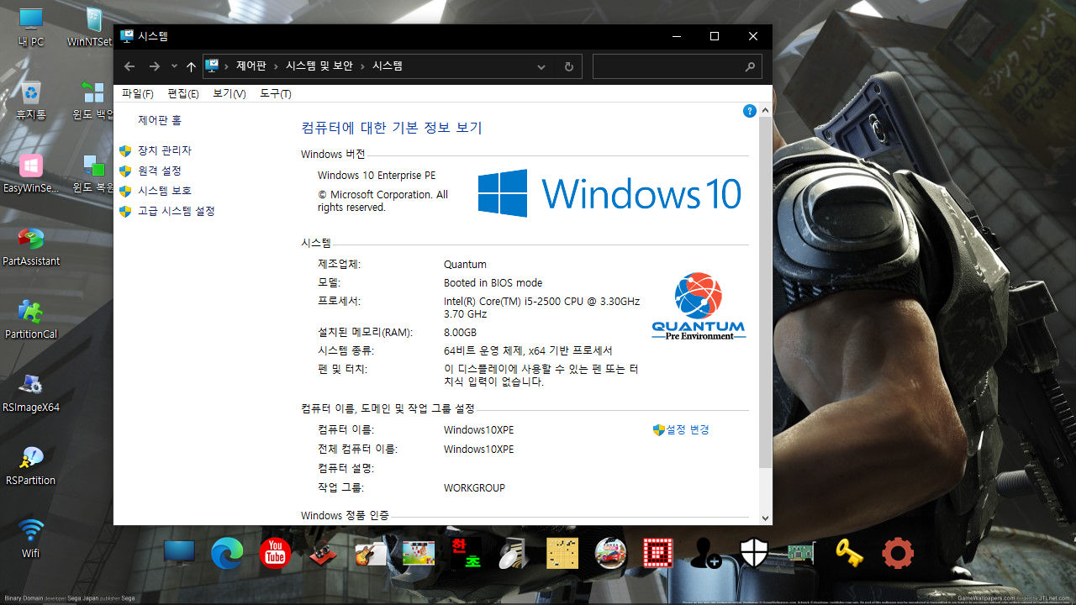Expand the chevron after 제어판 in breadcrumb

pyautogui.click(x=277, y=66)
